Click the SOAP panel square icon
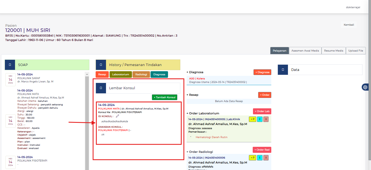This screenshot has height=170, width=371. point(10,65)
